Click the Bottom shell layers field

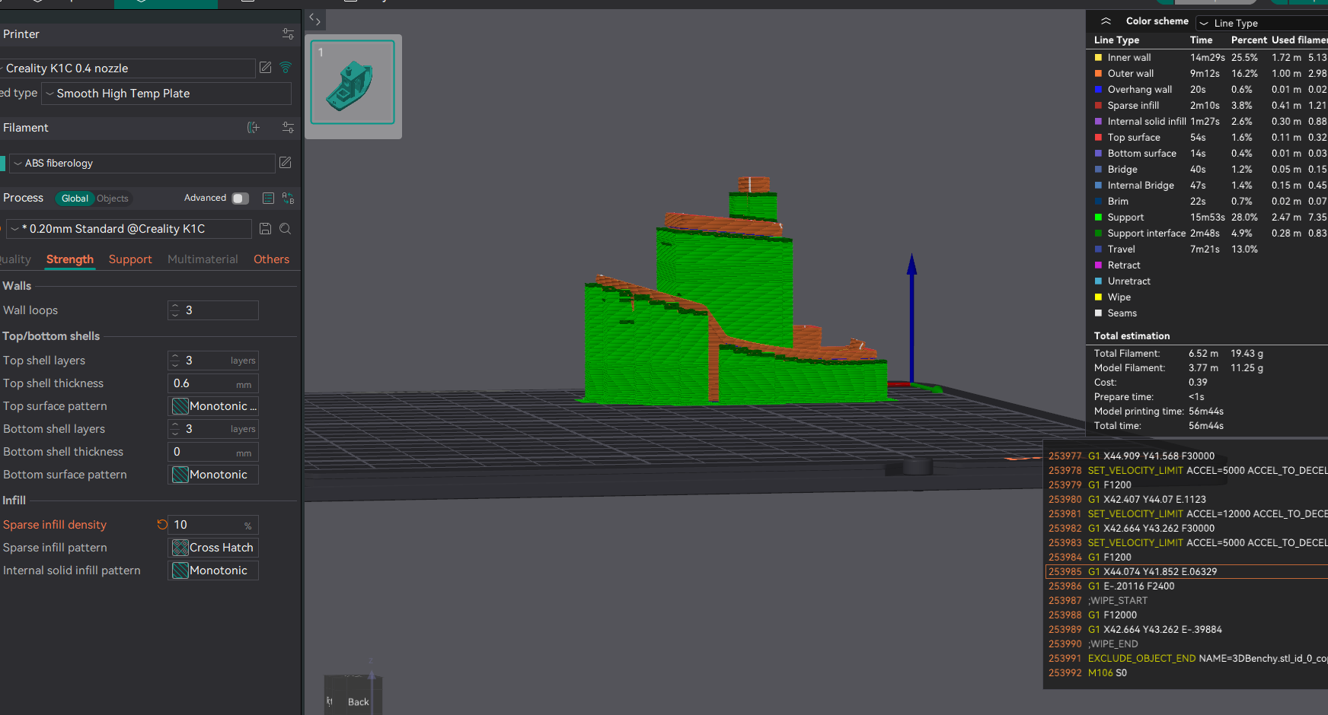click(x=213, y=429)
